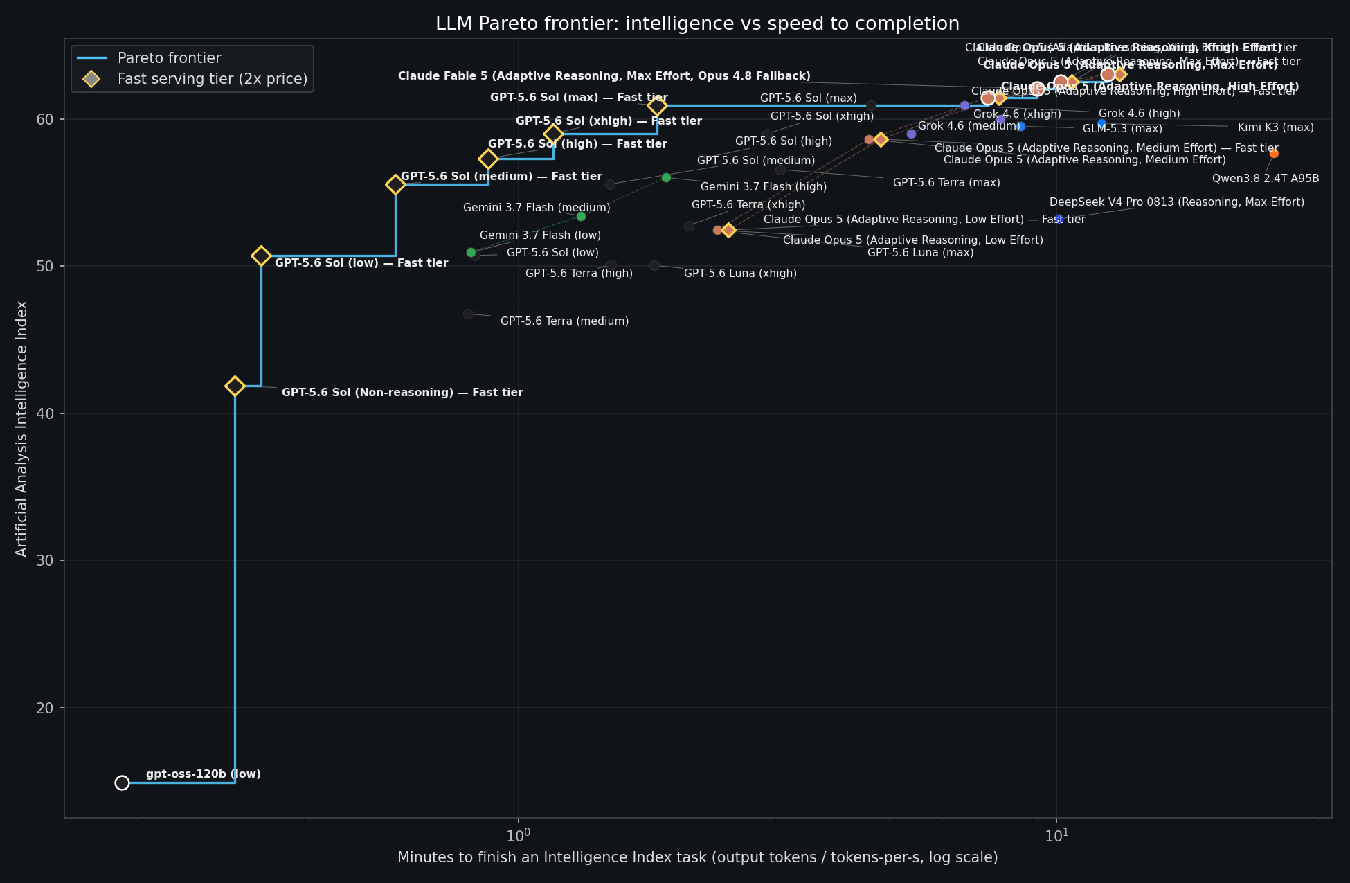Select the GPT-5.6 Sol (Non-reasoning) Fast tier diamond

(x=235, y=386)
